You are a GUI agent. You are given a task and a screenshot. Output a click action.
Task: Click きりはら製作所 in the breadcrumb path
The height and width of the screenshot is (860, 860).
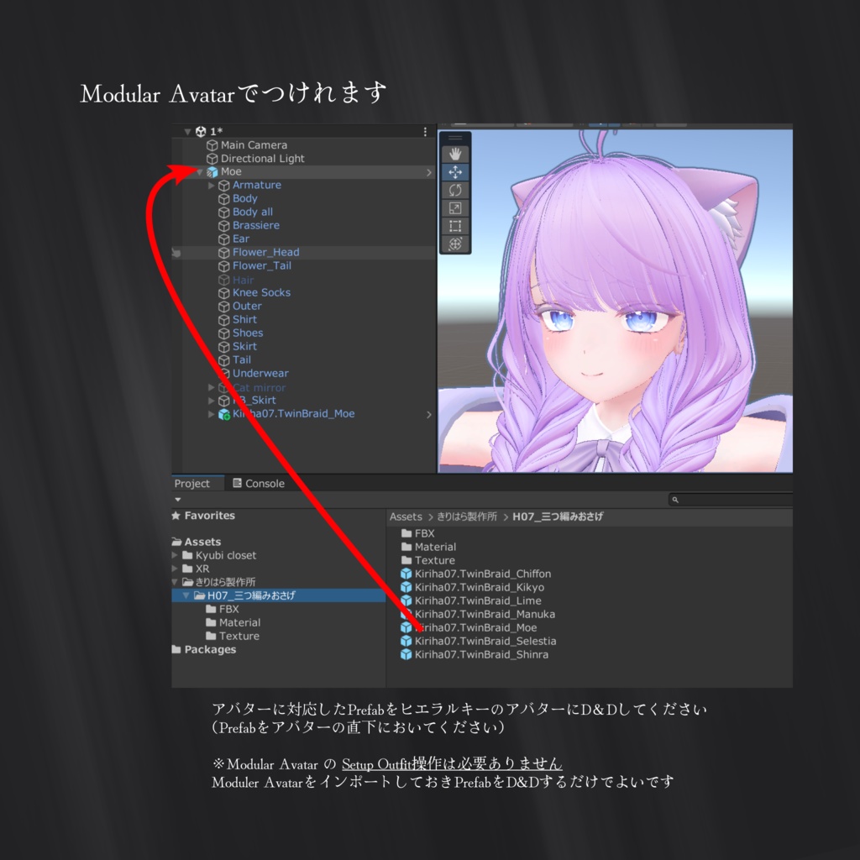(x=467, y=517)
